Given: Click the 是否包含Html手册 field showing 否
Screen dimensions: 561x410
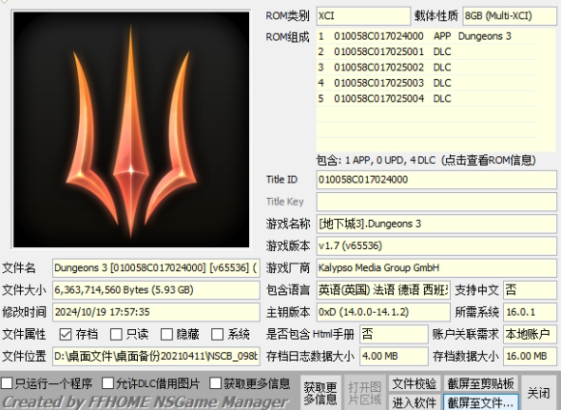Looking at the screenshot, I should [x=394, y=334].
